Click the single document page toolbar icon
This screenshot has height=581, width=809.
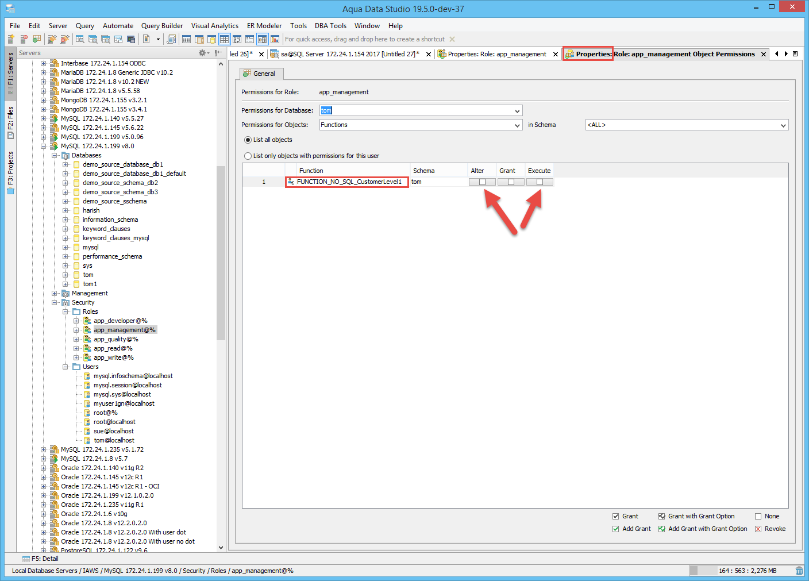coord(147,39)
